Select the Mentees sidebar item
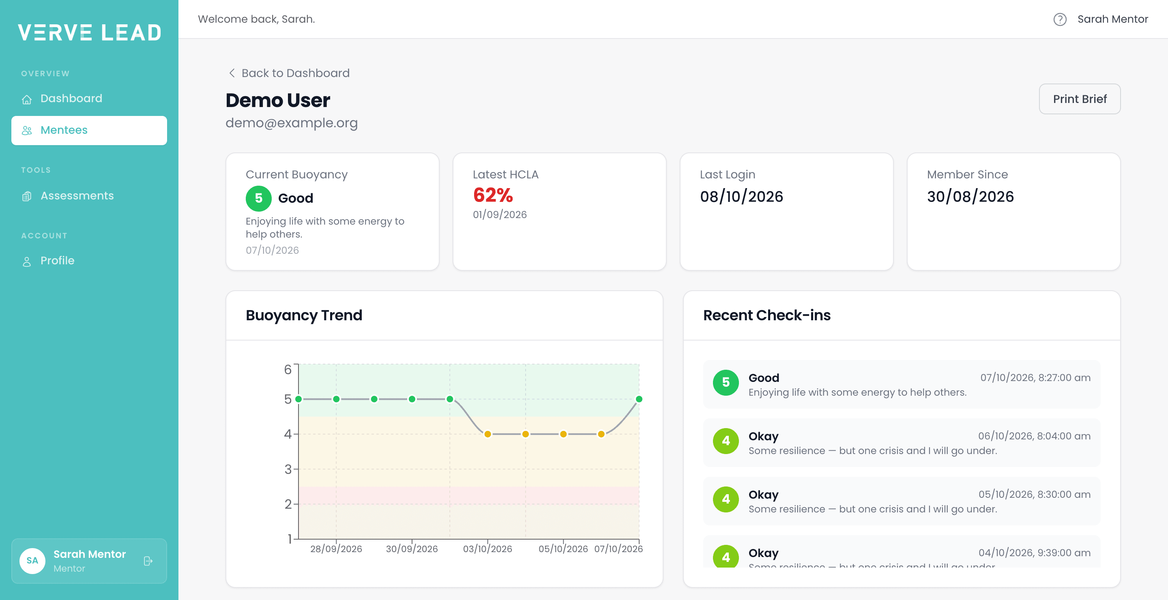The width and height of the screenshot is (1168, 600). click(x=89, y=130)
